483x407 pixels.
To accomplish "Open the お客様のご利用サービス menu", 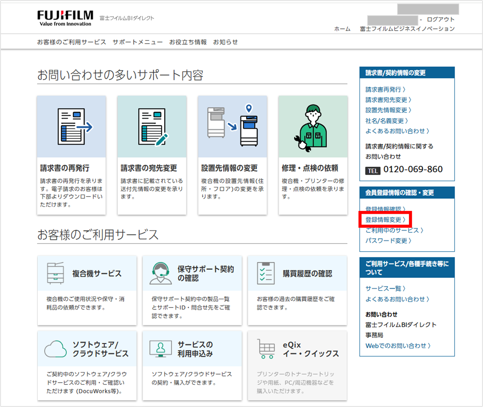I will pyautogui.click(x=72, y=42).
